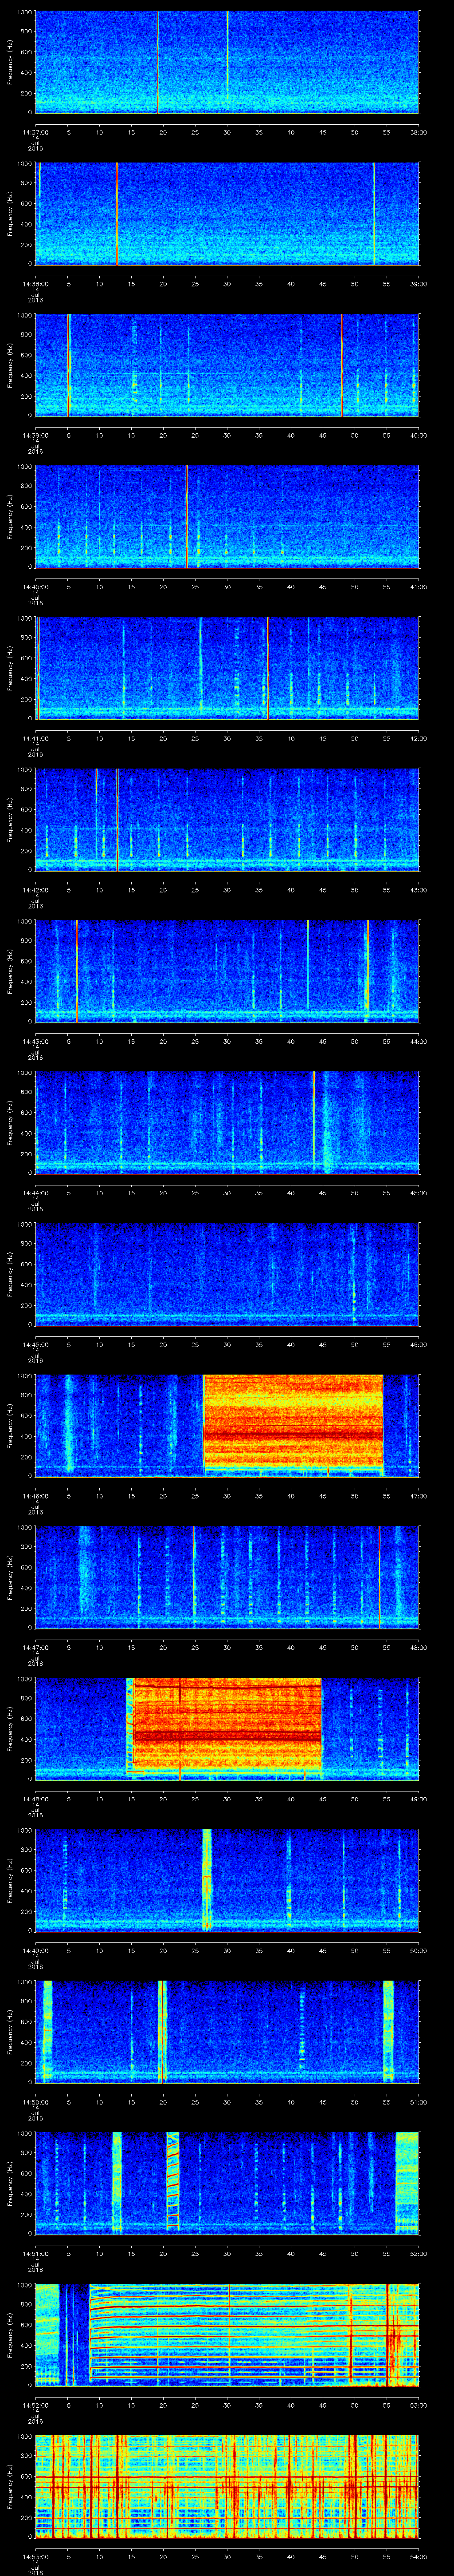
Task: Click red line near 19 s in 14:37:00 spectrogram
Action: [x=158, y=62]
